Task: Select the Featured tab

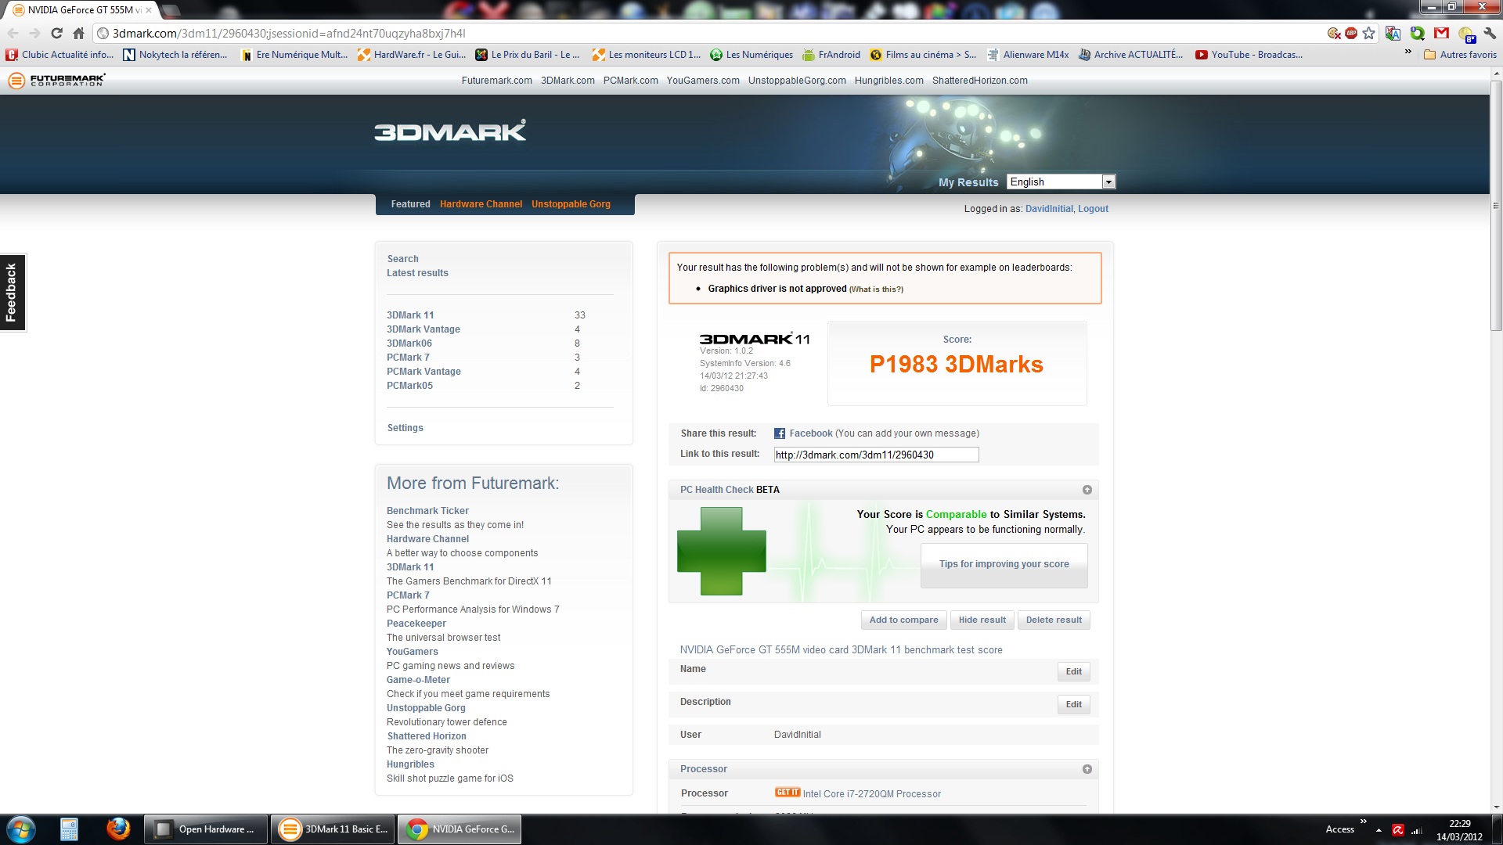Action: (x=410, y=204)
